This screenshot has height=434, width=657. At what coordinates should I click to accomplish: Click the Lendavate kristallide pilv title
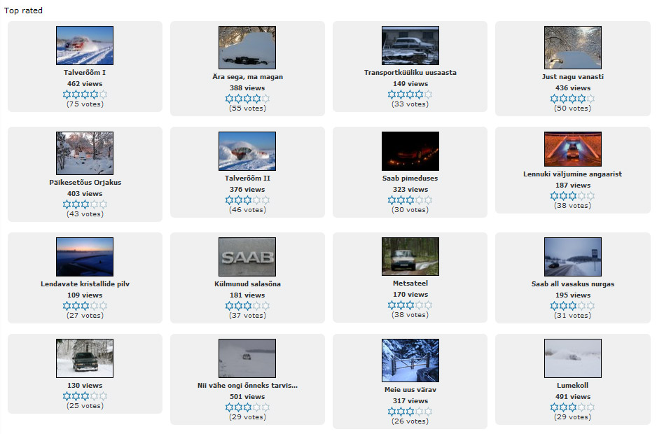85,284
